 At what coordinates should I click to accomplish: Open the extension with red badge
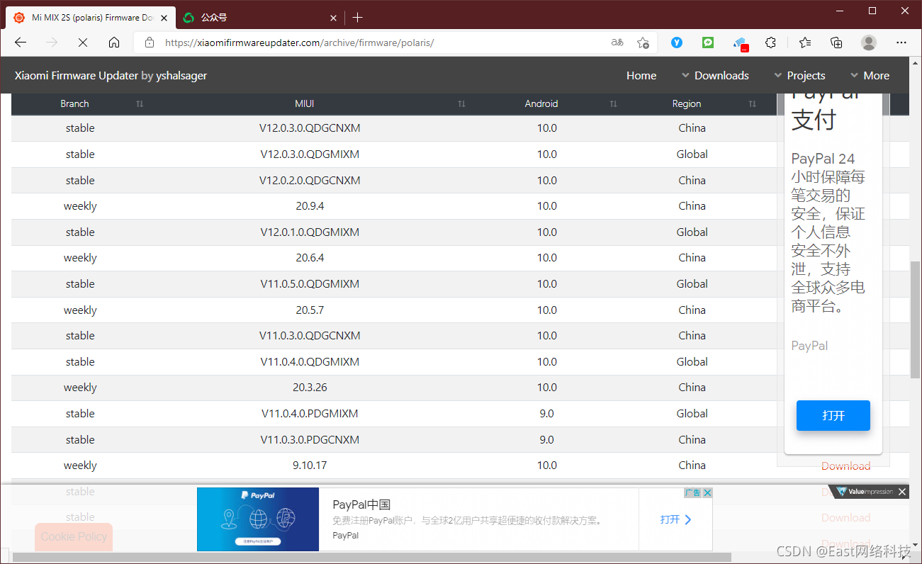tap(740, 43)
